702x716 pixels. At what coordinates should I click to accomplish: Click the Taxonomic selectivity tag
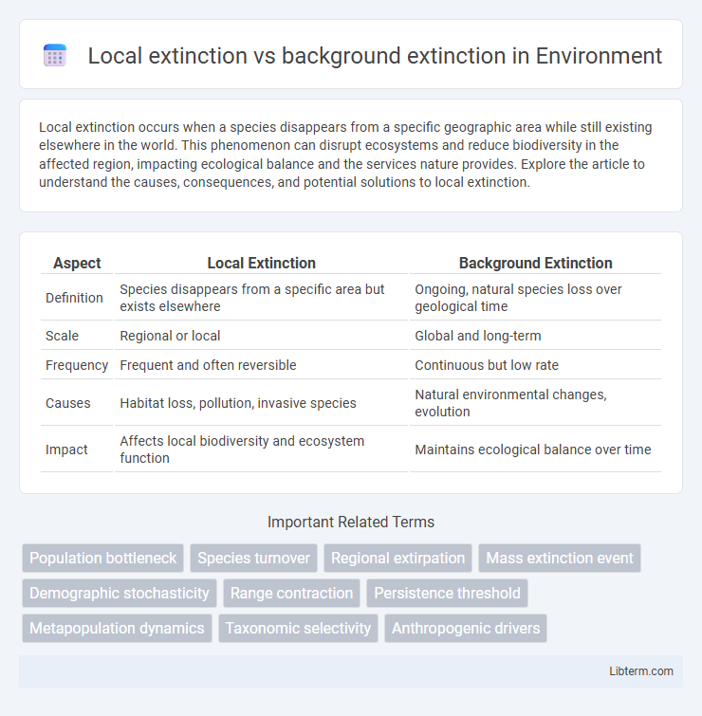pyautogui.click(x=298, y=629)
